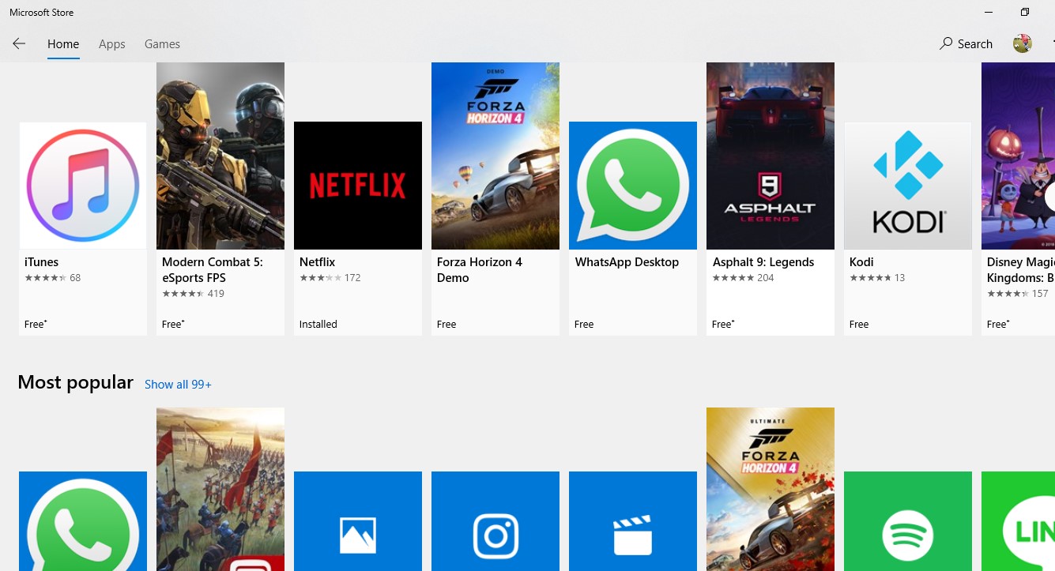
Task: Open Disney Magic Kingdoms cover art
Action: (x=1018, y=156)
